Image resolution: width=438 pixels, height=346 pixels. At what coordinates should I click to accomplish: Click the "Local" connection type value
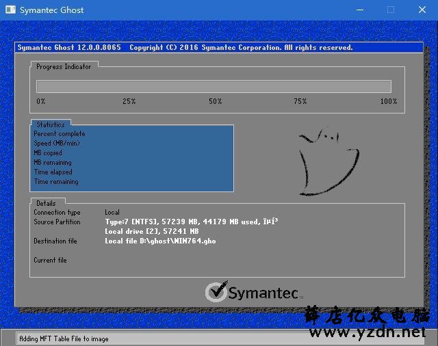coord(112,213)
